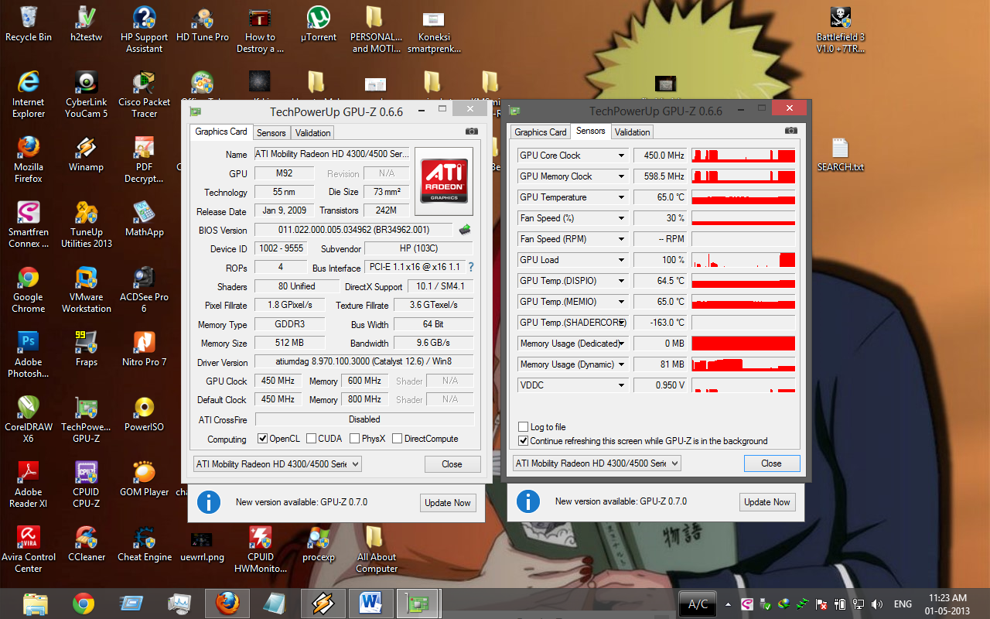Click the camera screenshot icon in Graphics Card window
990x619 pixels.
click(471, 132)
